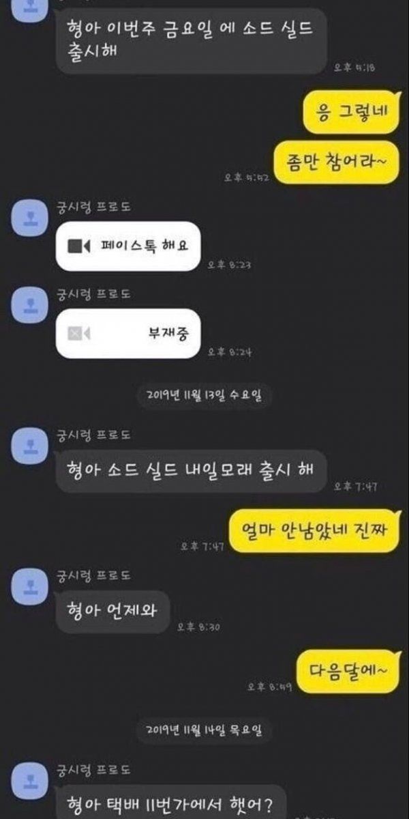
Task: Tap the 페이스톡 해요 call bubble
Action: (129, 246)
